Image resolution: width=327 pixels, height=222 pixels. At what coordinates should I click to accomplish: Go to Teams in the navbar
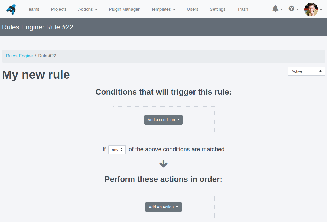(x=33, y=9)
